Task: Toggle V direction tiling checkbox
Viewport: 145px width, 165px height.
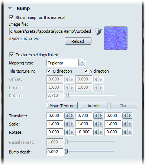Action: pyautogui.click(x=86, y=71)
